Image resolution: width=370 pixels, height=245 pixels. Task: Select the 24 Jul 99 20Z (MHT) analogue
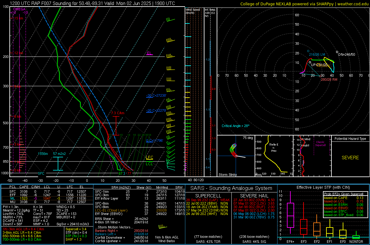(207, 214)
